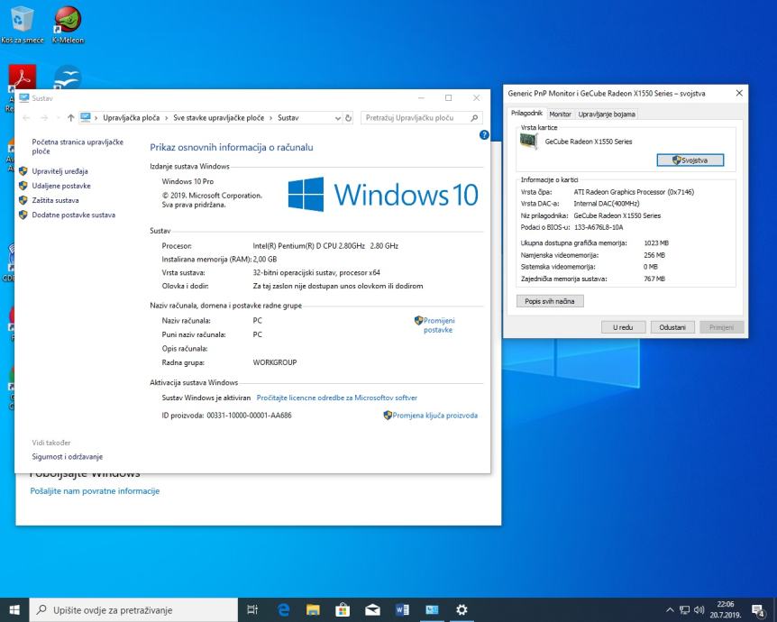Open the Mail app in the taskbar

point(372,609)
